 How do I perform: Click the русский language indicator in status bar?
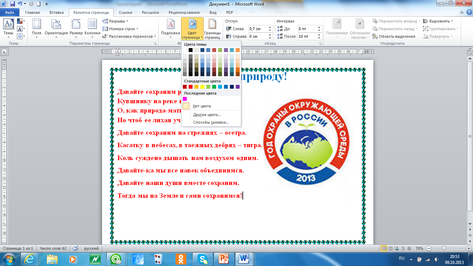point(91,248)
